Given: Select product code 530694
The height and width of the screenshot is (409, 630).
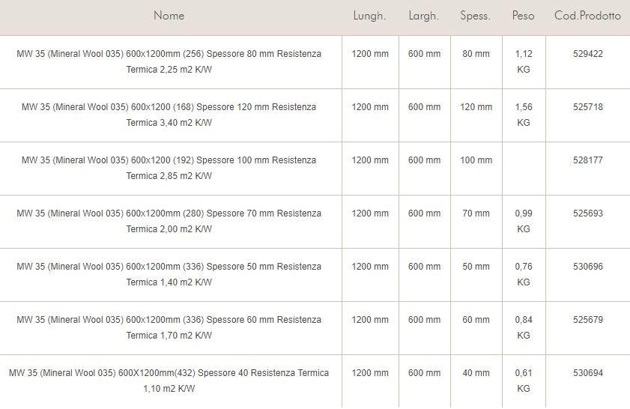Looking at the screenshot, I should tap(587, 373).
